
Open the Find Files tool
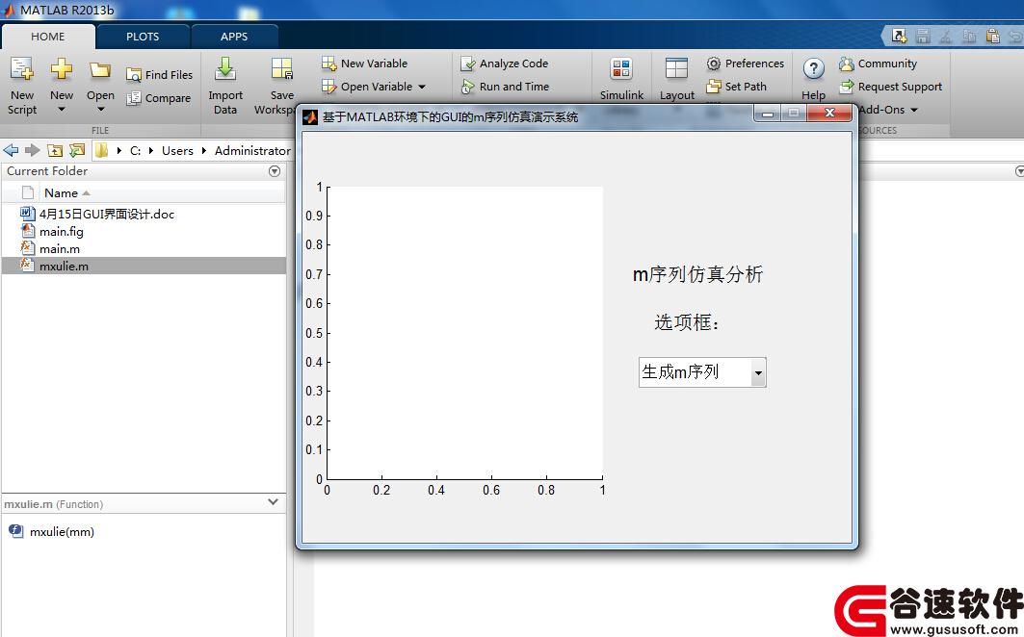coord(159,75)
